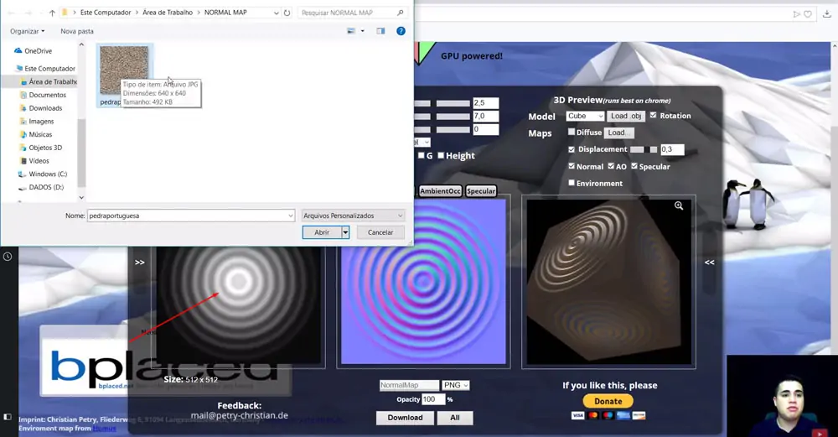
Task: Select OneDrive in the navigation tree
Action: 34,51
